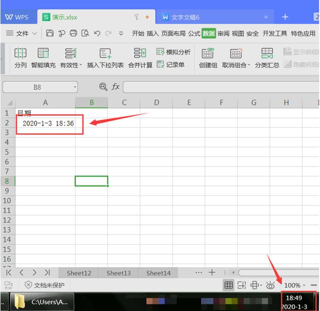Switch to the 插入 ribbon tab
Viewport: 320px width, 311px height.
pyautogui.click(x=152, y=33)
